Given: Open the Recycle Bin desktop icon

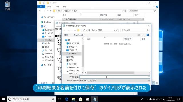Looking at the screenshot, I should pos(8,6).
